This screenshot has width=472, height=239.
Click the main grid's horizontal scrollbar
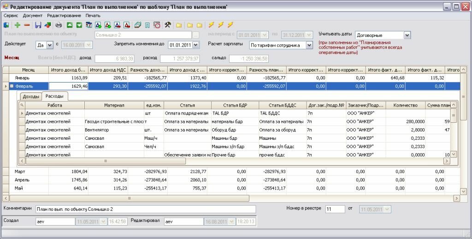129,198
